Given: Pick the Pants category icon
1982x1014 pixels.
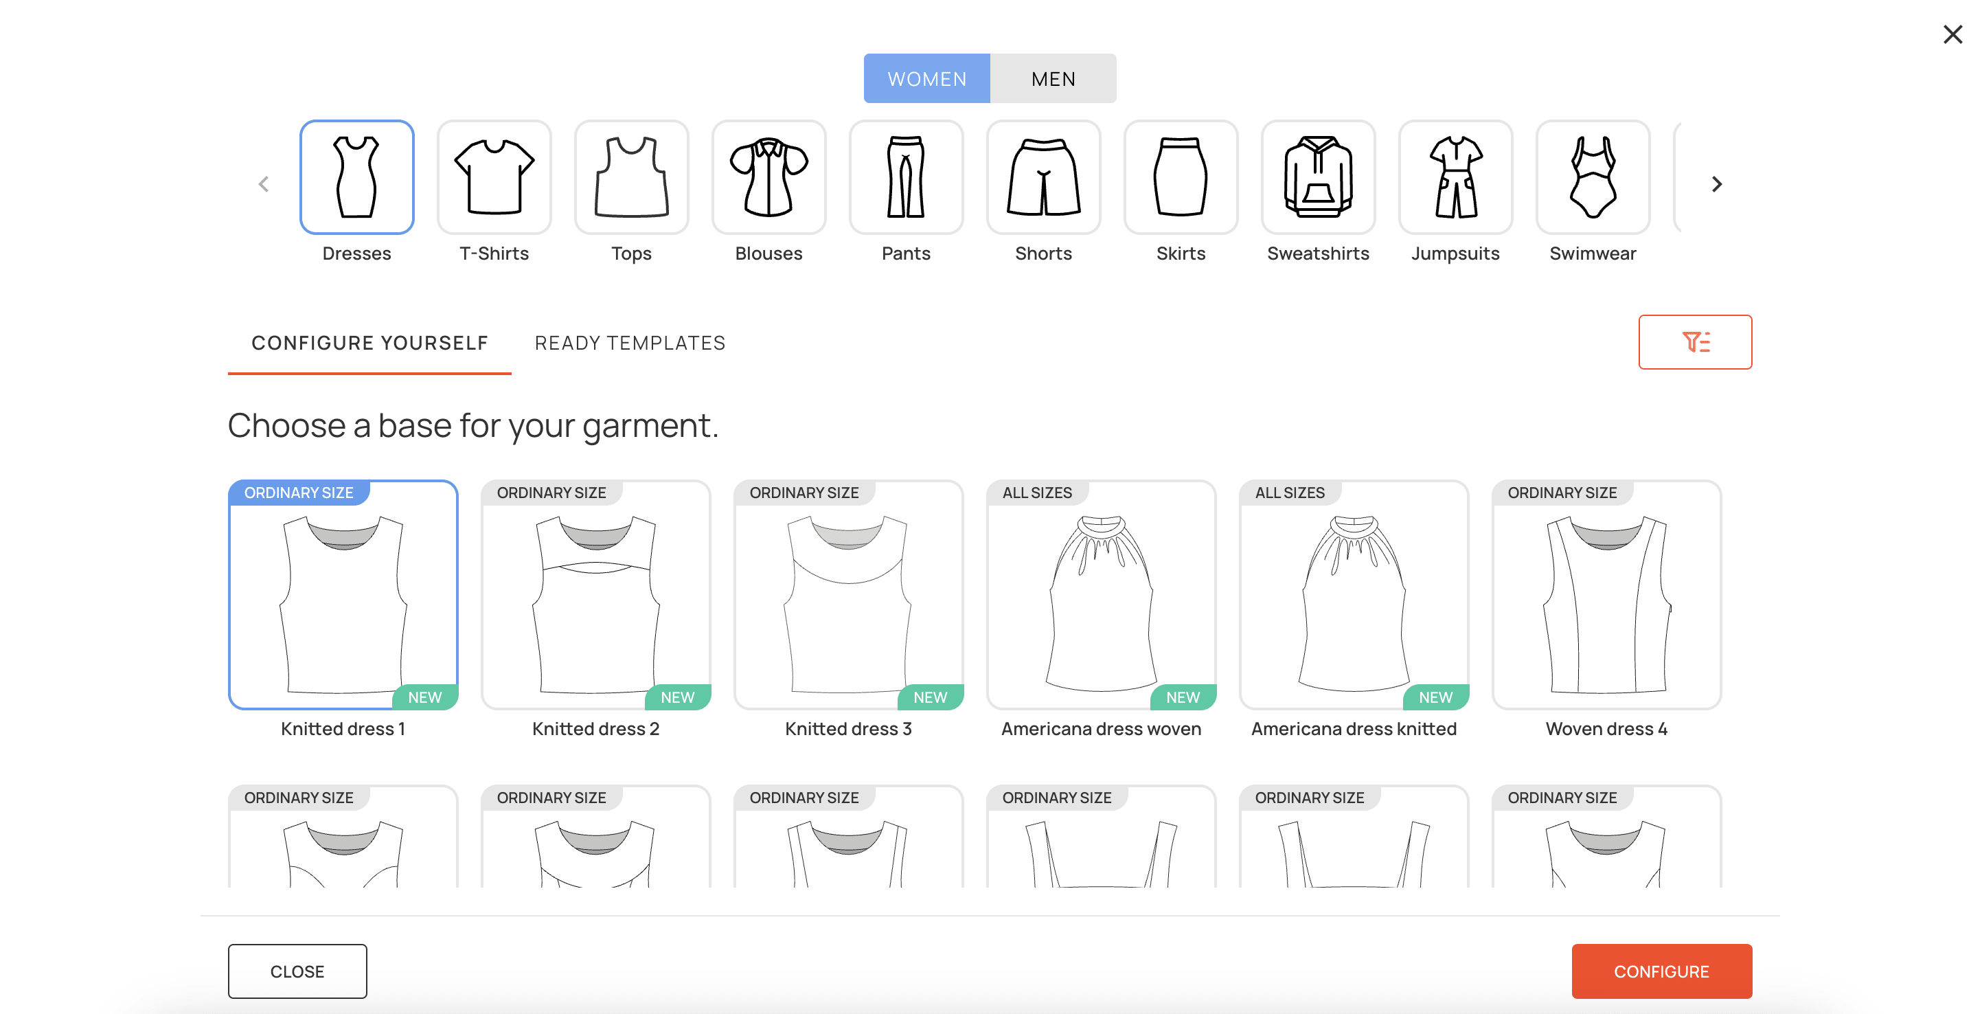Looking at the screenshot, I should [x=906, y=178].
